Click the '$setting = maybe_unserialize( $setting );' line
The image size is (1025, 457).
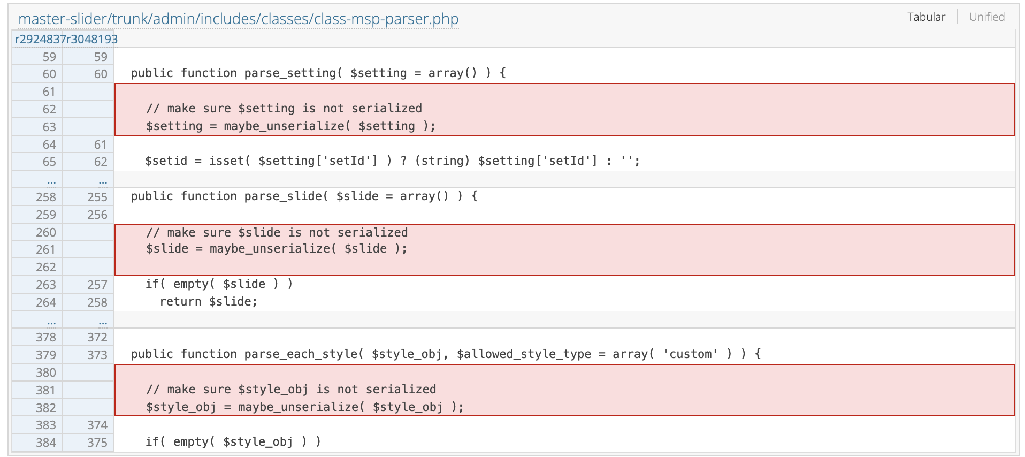pos(291,126)
